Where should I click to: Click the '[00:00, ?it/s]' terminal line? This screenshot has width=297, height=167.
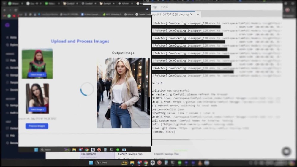click(x=164, y=132)
